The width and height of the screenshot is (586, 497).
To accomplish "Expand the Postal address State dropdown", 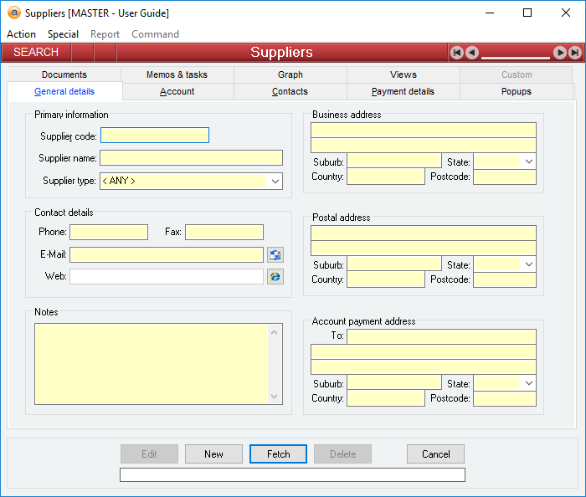I will [528, 264].
